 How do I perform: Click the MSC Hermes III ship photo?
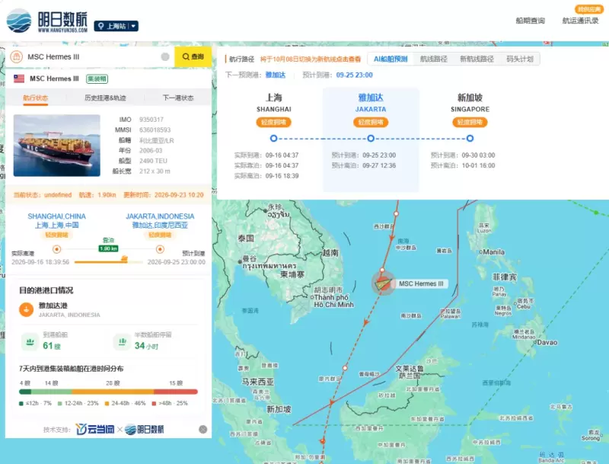point(56,146)
